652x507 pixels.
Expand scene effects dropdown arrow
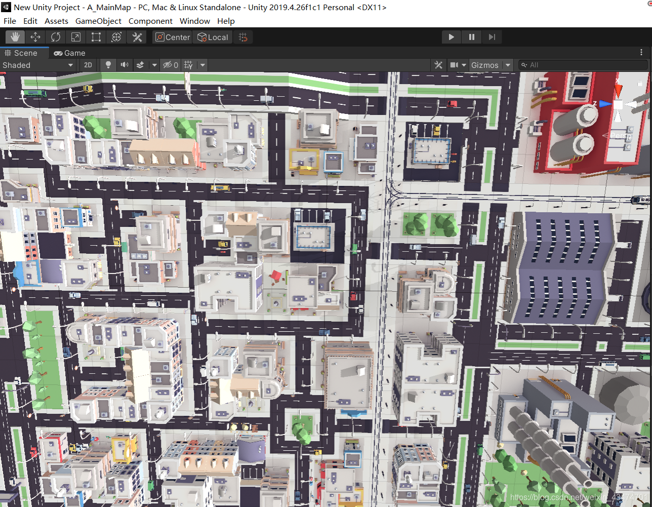point(154,65)
